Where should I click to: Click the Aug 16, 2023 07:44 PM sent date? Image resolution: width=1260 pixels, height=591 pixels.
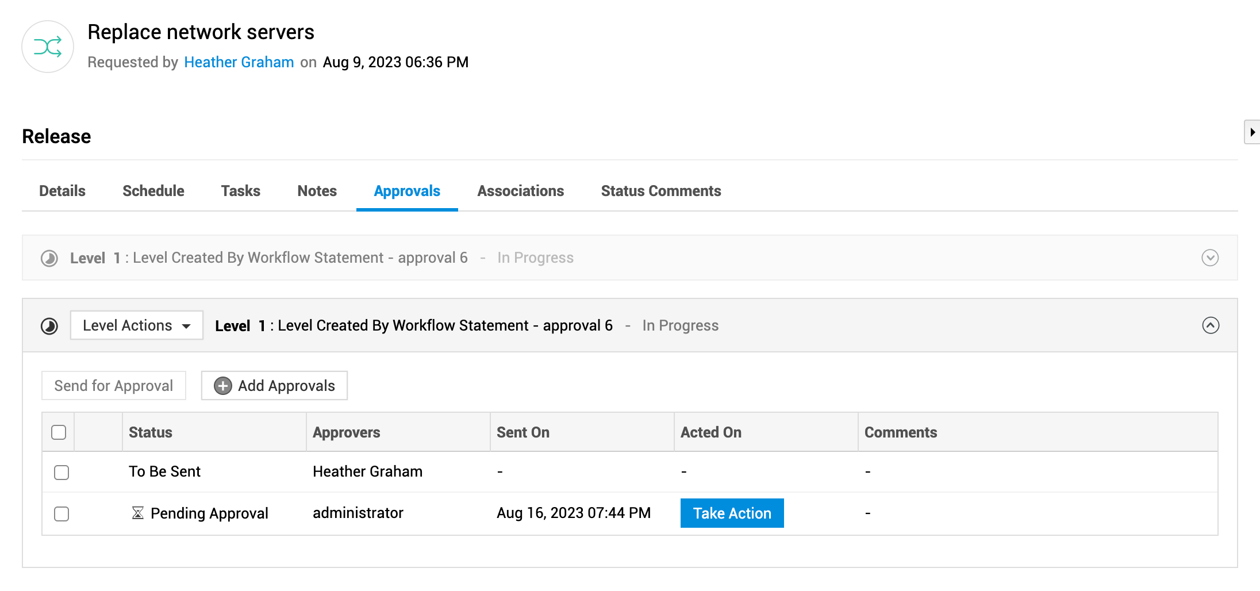coord(574,513)
